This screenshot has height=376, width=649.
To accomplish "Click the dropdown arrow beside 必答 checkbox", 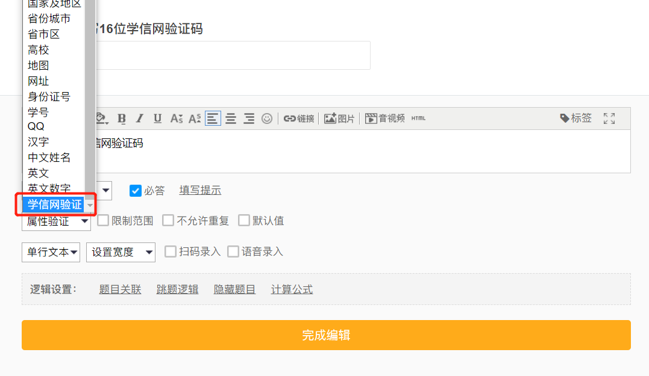I will point(105,191).
